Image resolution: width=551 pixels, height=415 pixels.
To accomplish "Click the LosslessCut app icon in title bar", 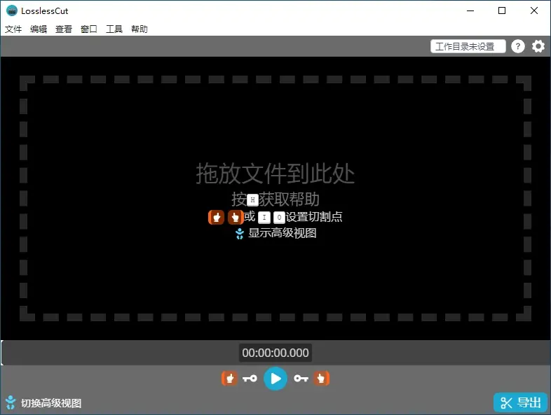I will 12,10.
